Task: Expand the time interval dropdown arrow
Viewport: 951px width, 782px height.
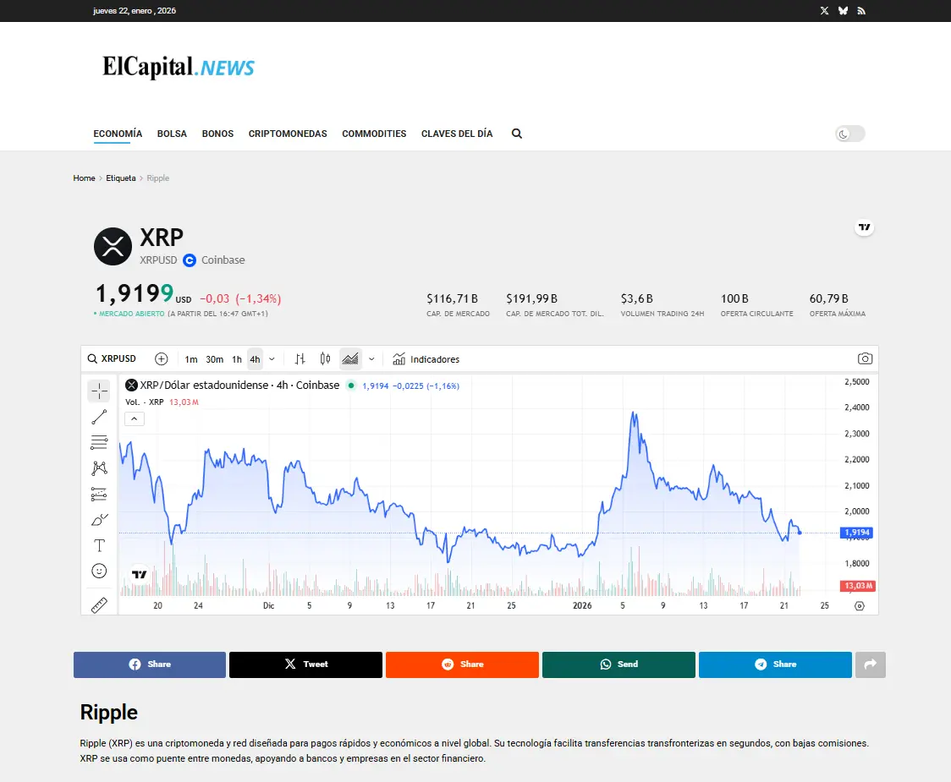Action: [272, 359]
